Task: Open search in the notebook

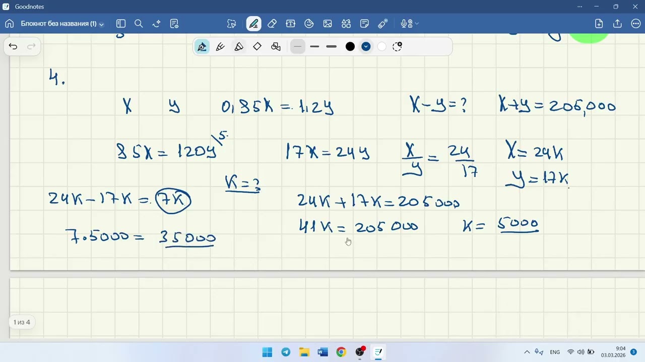Action: [x=139, y=24]
